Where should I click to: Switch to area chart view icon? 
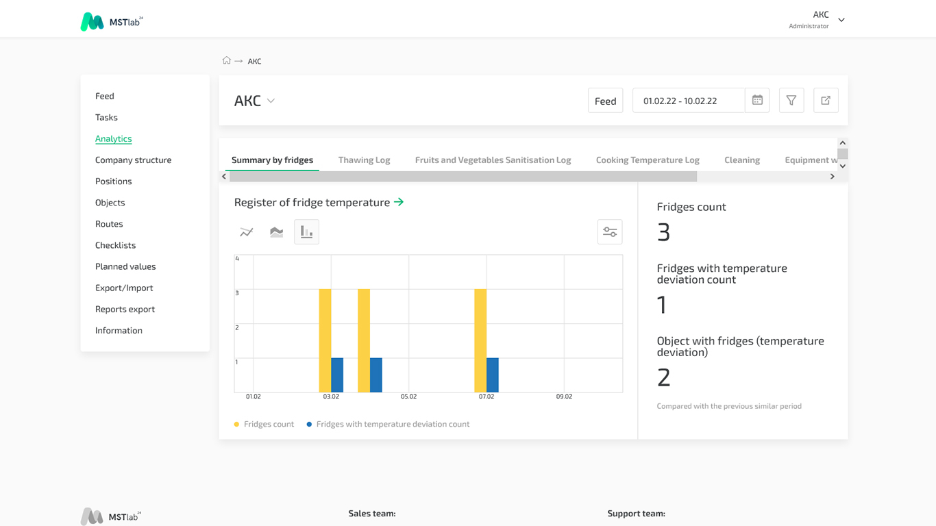[277, 232]
